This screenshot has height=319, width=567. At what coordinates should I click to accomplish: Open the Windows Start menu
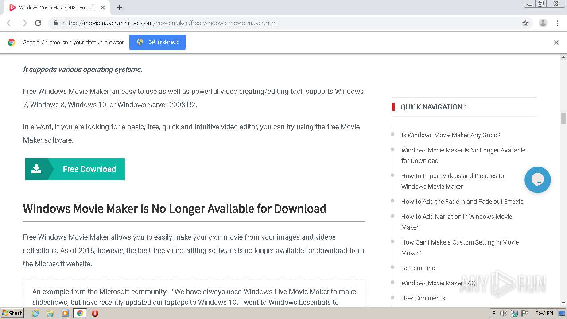tap(12, 313)
